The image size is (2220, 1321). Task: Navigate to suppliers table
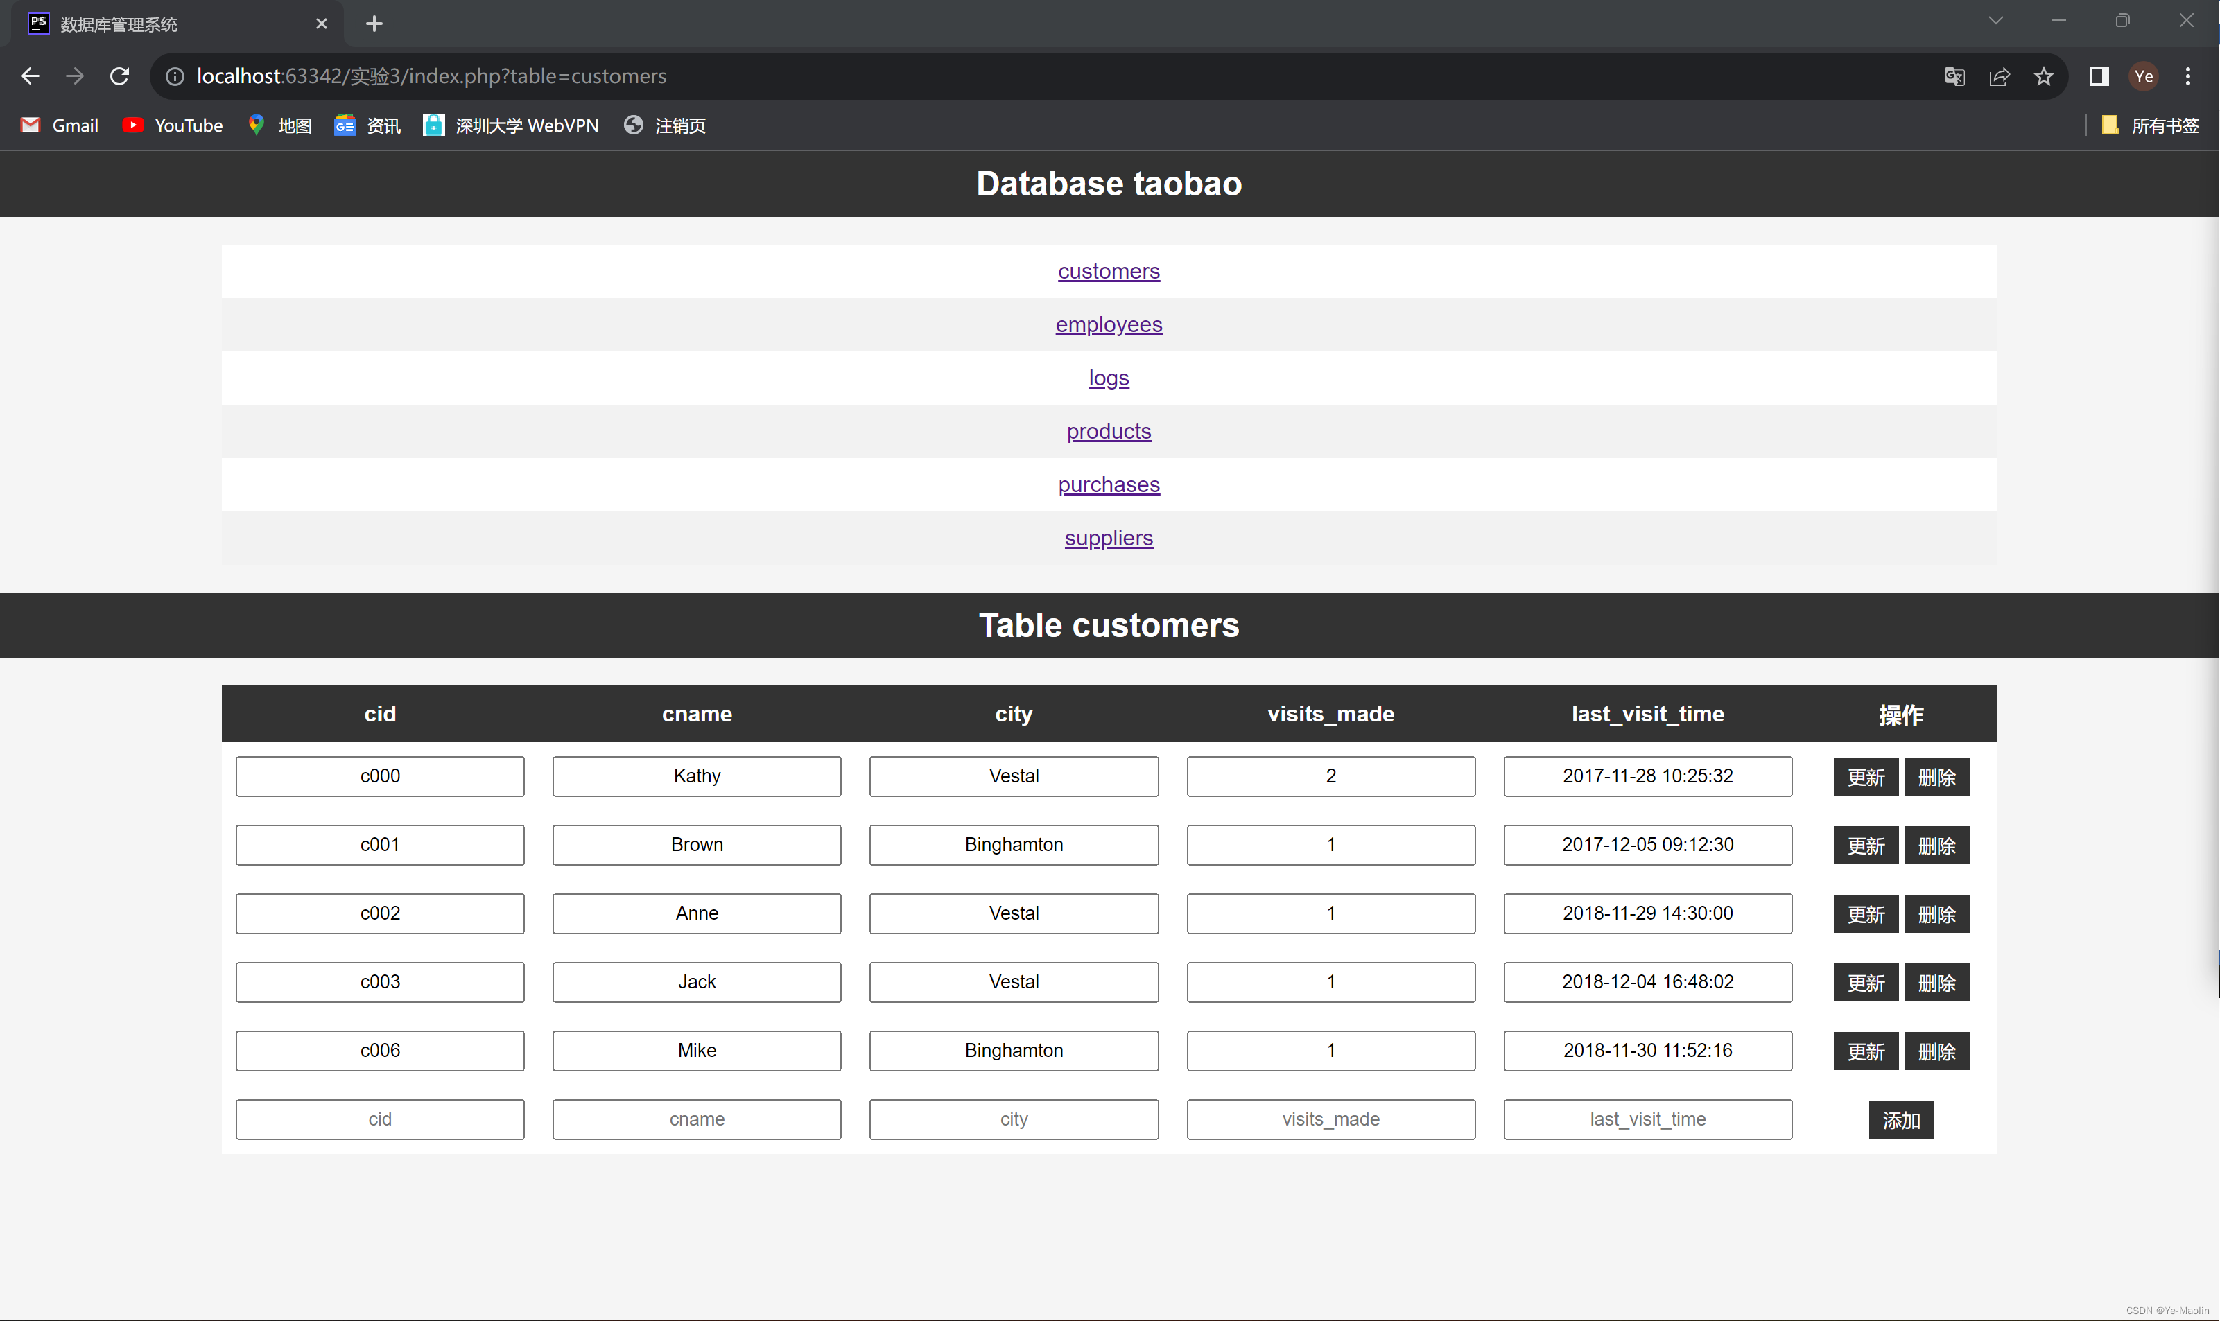point(1109,536)
